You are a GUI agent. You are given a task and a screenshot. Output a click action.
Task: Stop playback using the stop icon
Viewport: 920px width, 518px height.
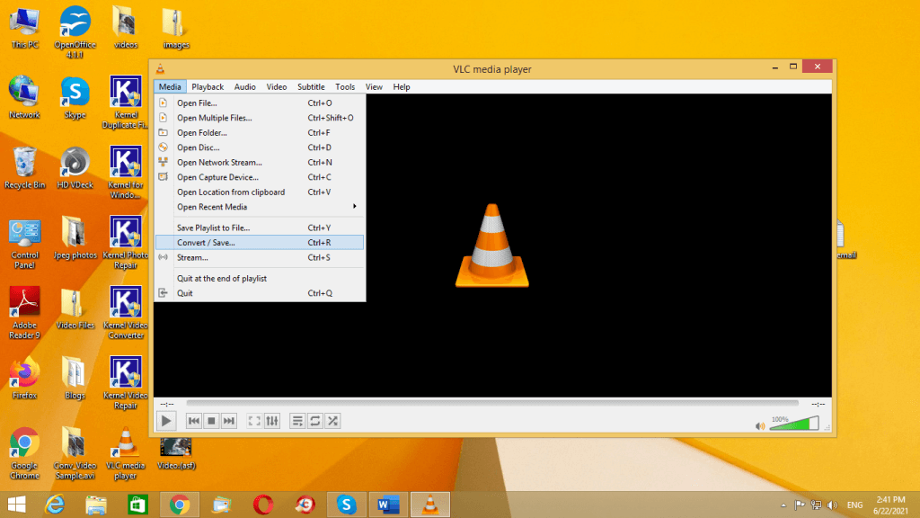211,420
